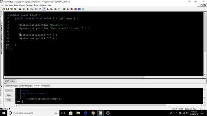
Task: Click the editor horizontal scrollbar thumb
Action: [x=75, y=77]
